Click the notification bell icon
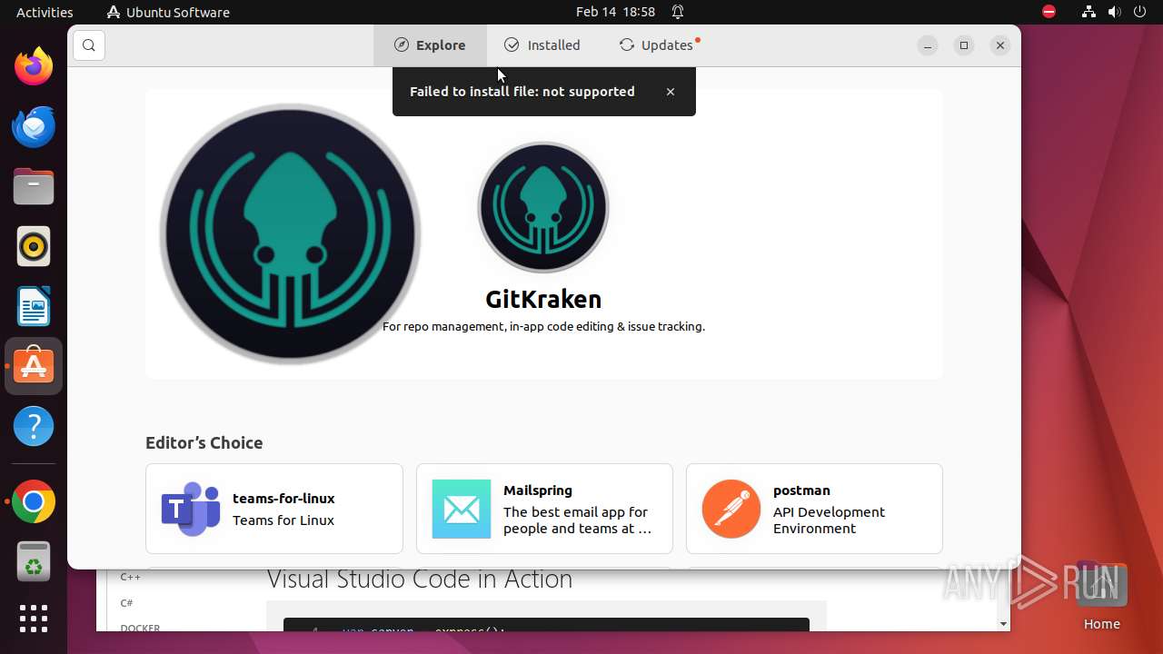The width and height of the screenshot is (1163, 654). [678, 12]
